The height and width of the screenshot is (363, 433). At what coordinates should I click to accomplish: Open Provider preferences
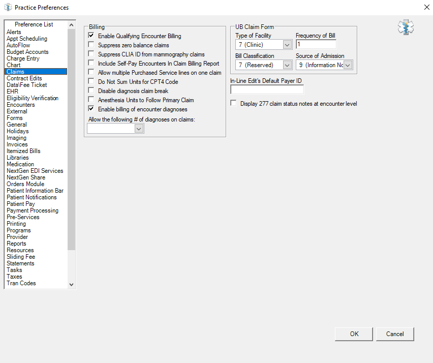(17, 237)
